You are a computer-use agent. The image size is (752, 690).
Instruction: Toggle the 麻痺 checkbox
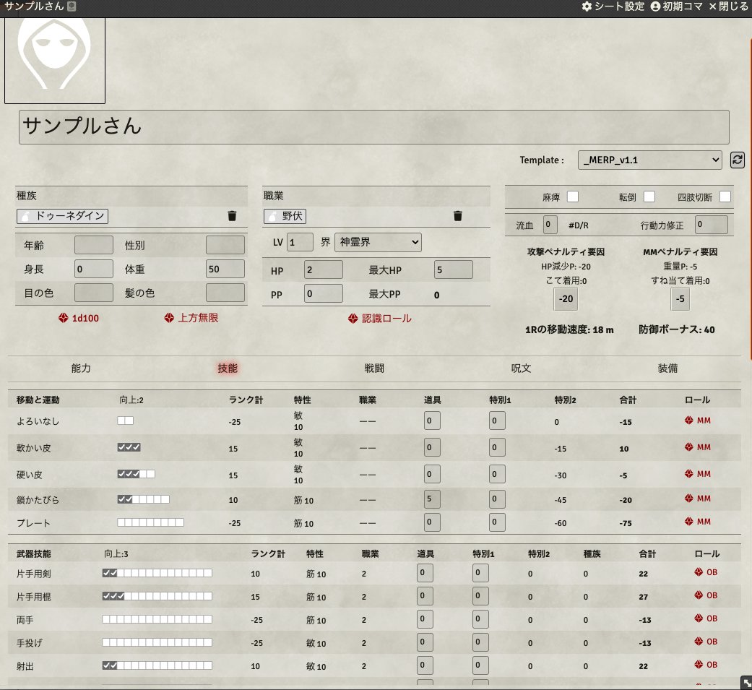point(573,197)
